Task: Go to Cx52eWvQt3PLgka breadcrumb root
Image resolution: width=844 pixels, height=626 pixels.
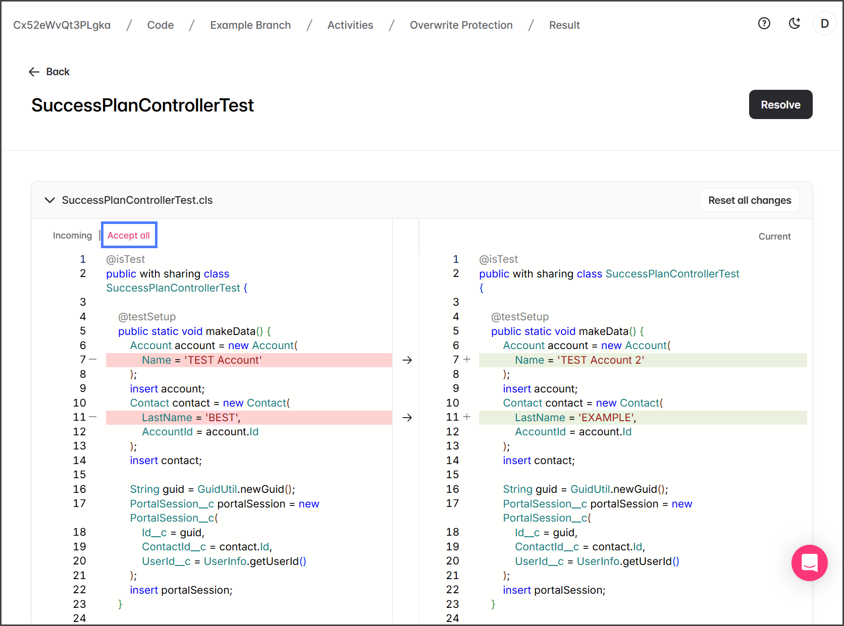Action: point(62,25)
